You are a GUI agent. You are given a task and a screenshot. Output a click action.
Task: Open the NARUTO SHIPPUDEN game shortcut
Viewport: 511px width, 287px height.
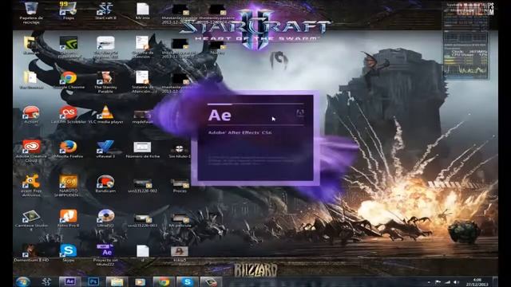[68, 186]
